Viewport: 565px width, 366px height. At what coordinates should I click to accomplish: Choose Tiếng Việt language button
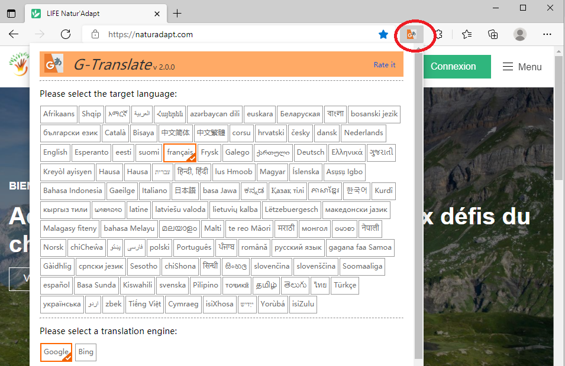[x=145, y=304]
